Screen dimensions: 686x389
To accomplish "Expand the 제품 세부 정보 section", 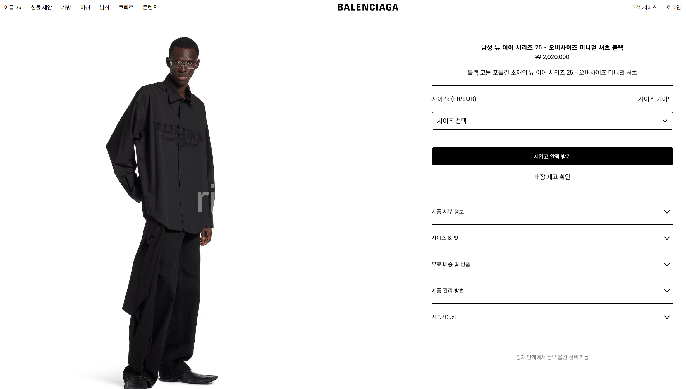I will (x=552, y=211).
